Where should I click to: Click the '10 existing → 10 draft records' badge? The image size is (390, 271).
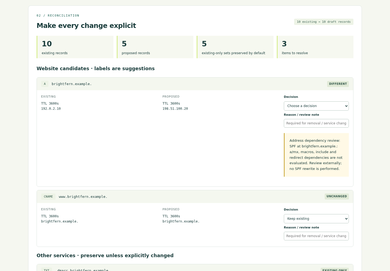click(324, 22)
